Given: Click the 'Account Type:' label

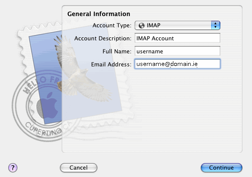Looking at the screenshot, I should coord(112,25).
